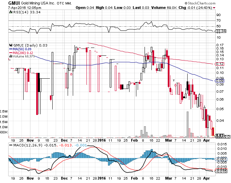Screen dimensions: 231x183
Task: Click the 0.015 label on the MACD axis
Action: point(222,144)
